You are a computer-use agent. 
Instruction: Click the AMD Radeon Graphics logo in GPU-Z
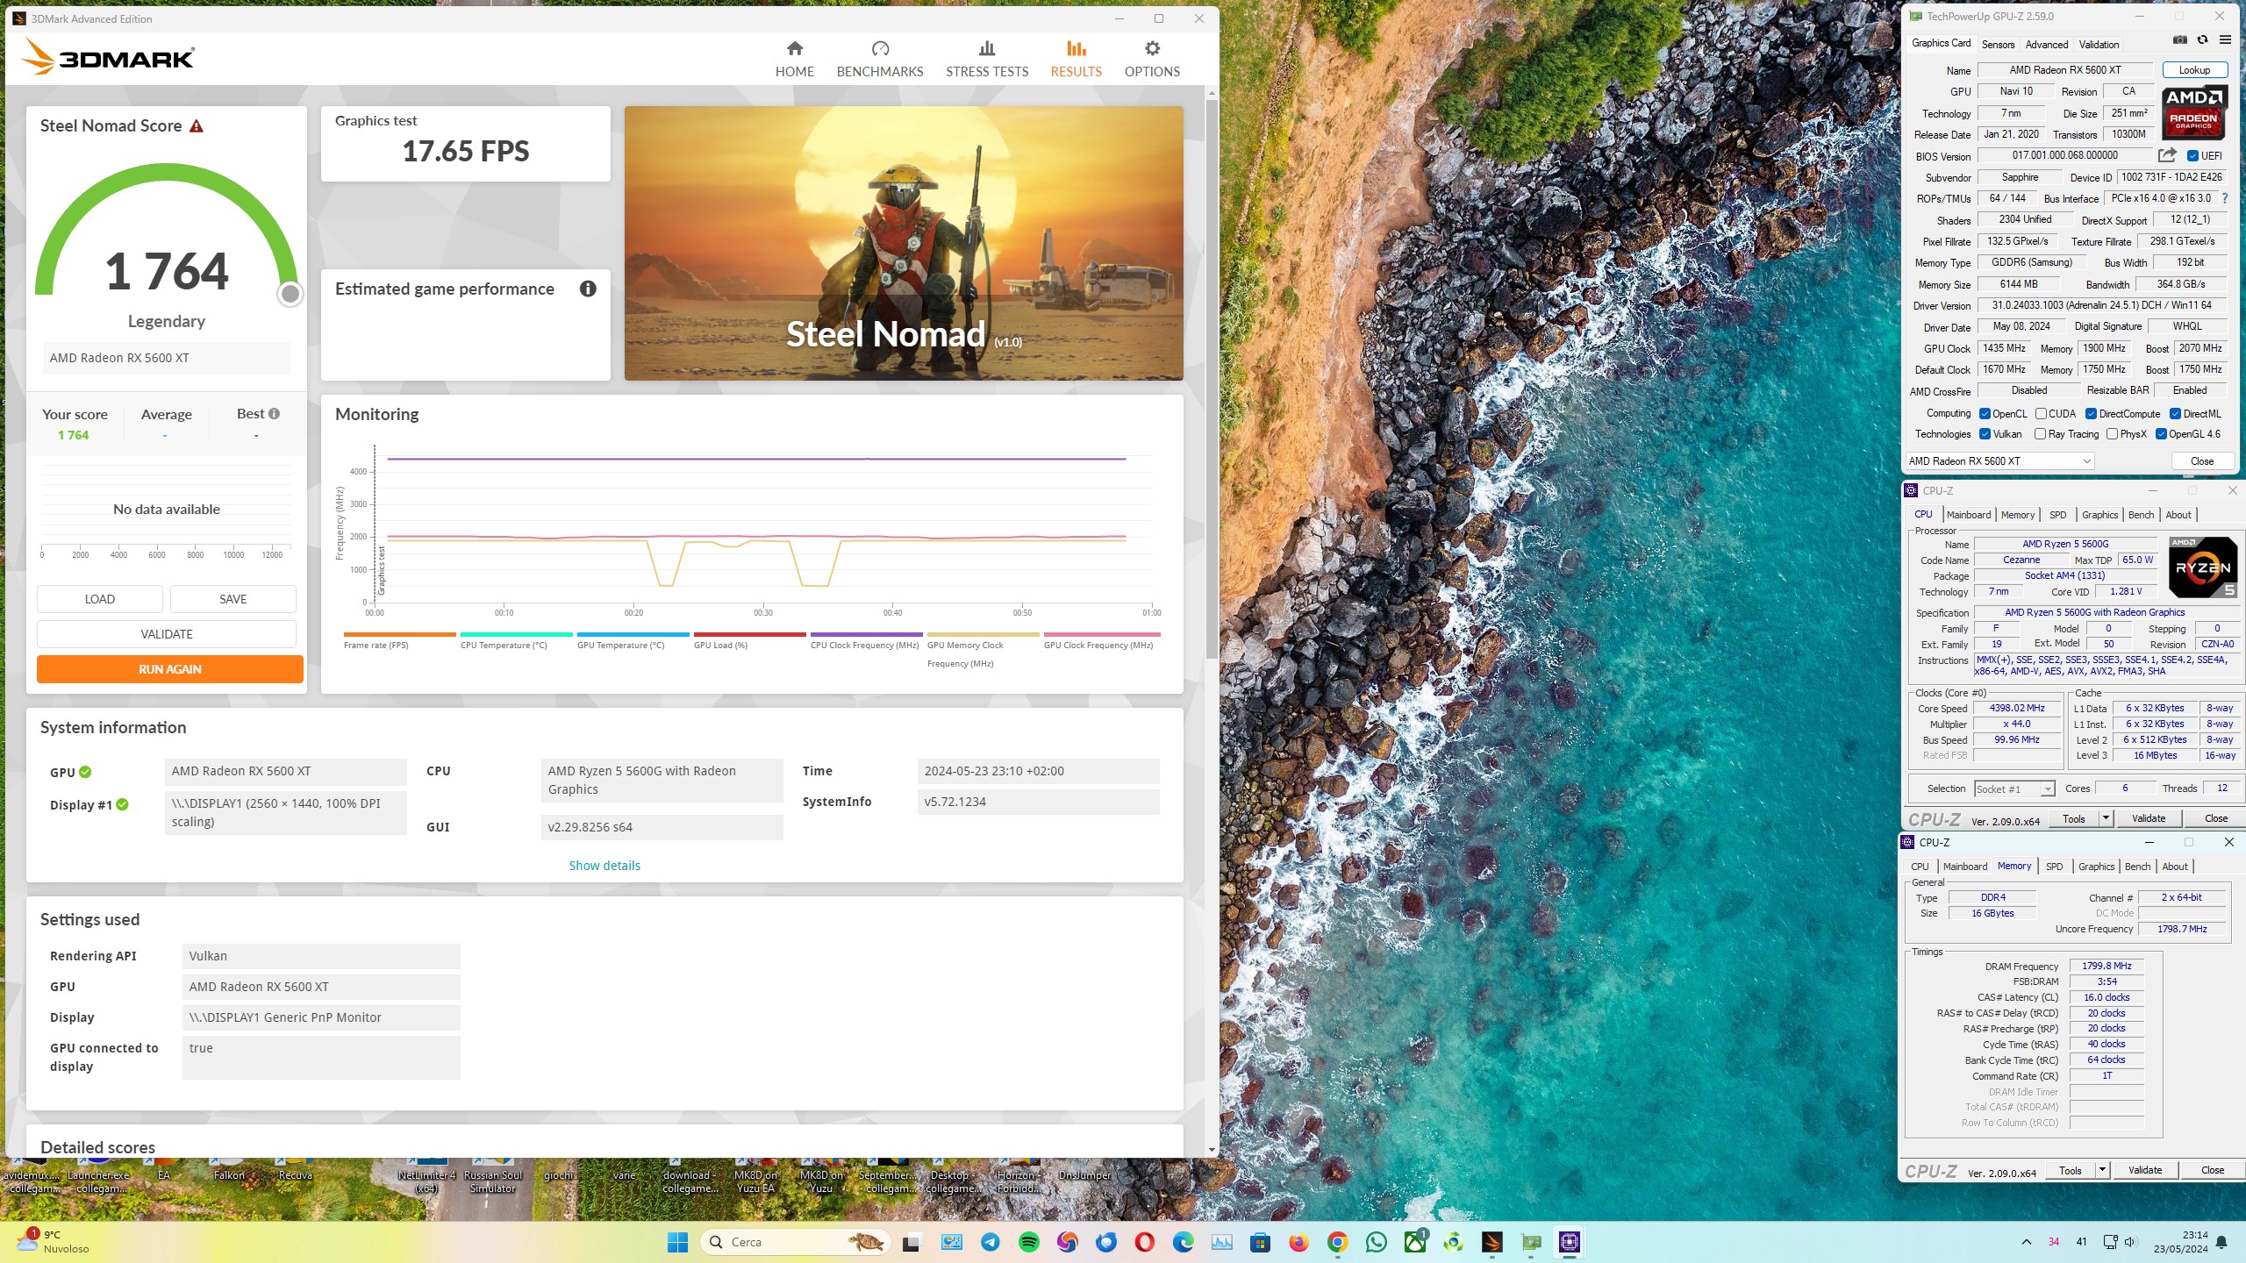2193,112
